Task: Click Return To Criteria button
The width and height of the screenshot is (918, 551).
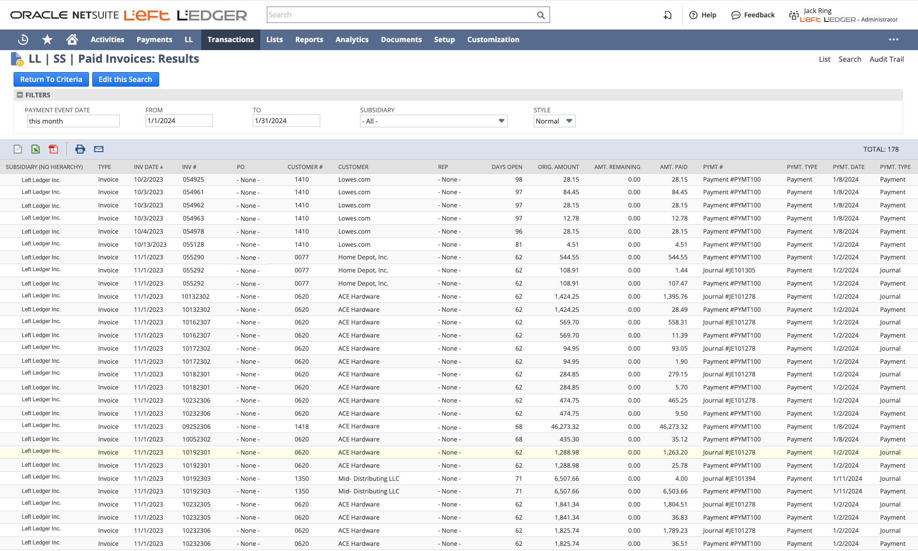Action: click(51, 79)
